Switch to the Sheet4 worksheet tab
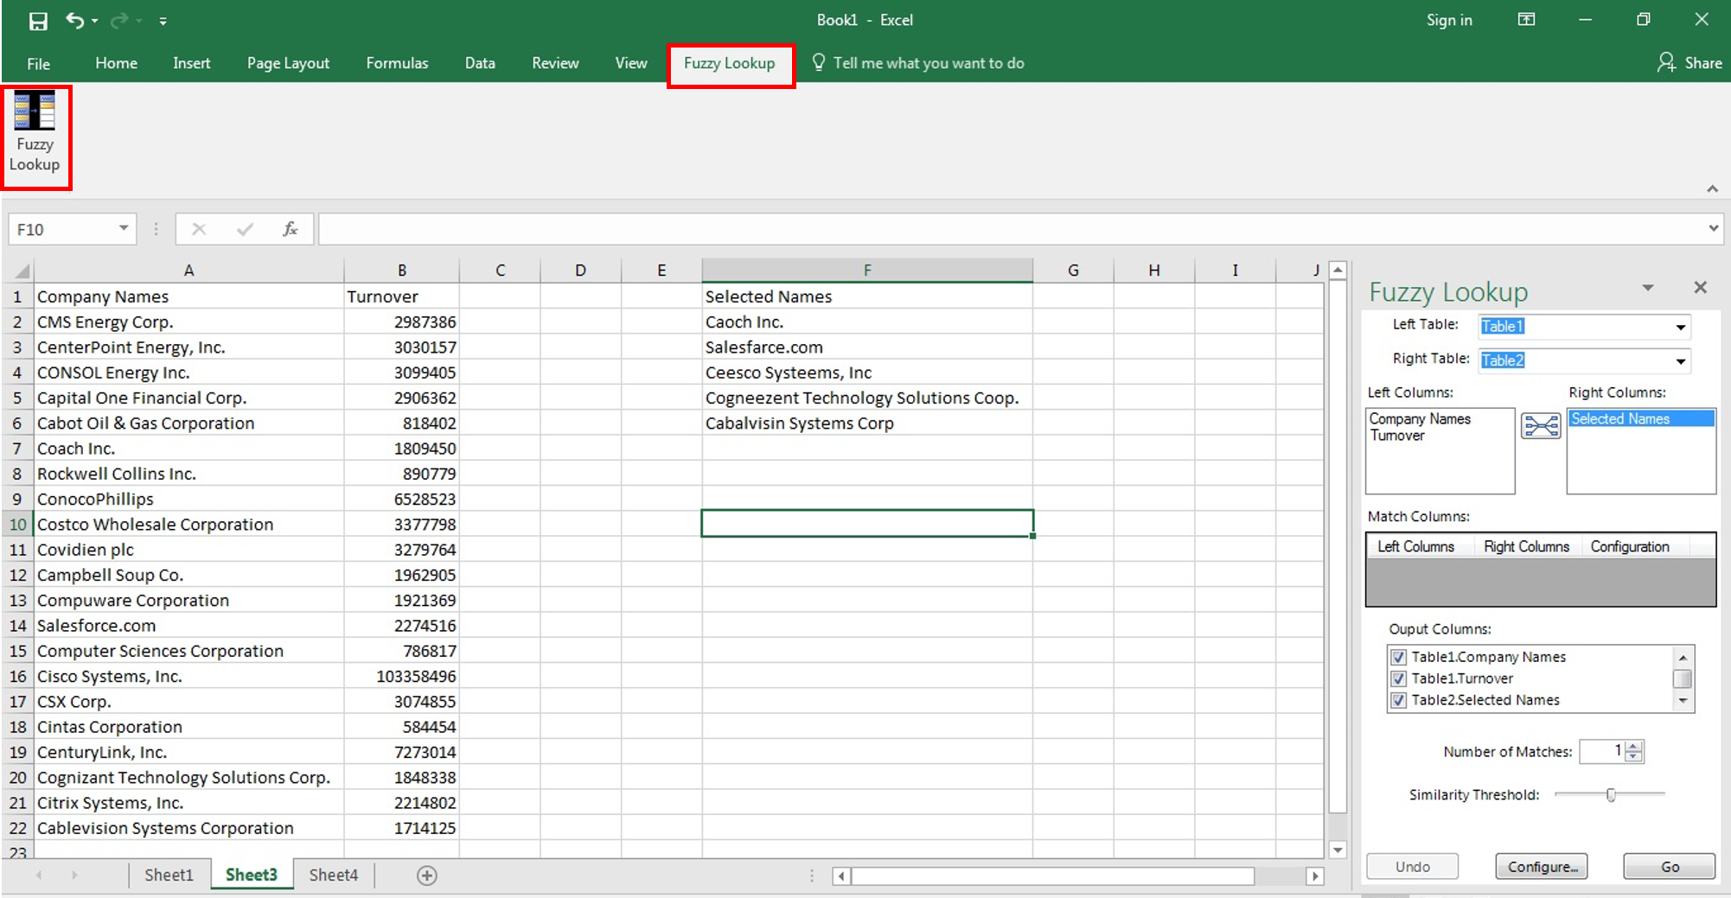The width and height of the screenshot is (1731, 898). pyautogui.click(x=333, y=875)
